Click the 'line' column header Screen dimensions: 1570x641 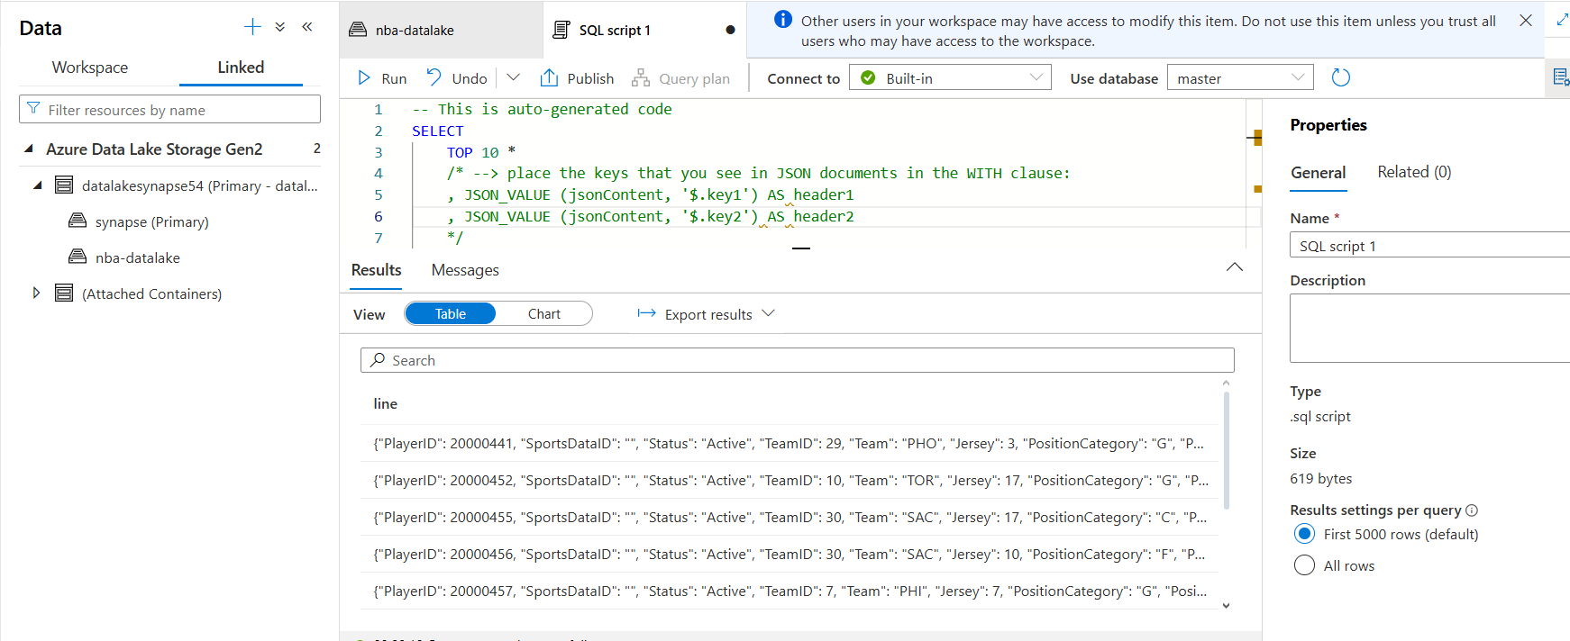[x=386, y=403]
